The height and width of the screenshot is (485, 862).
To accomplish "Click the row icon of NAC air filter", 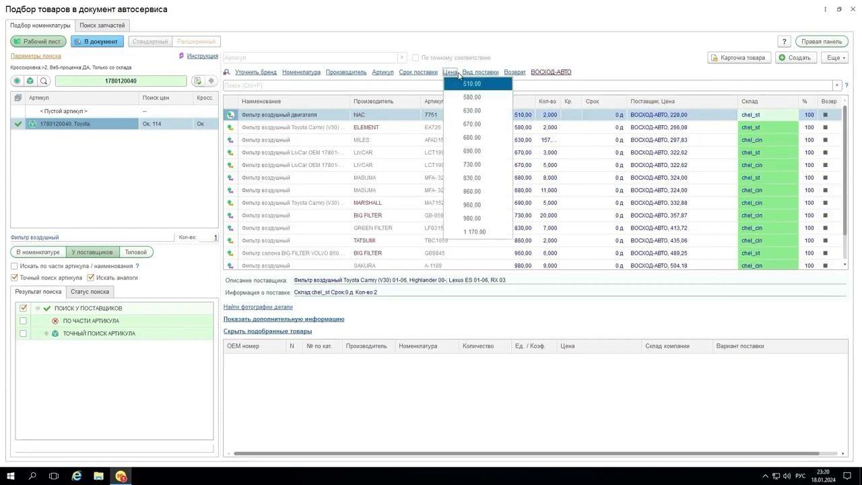I will pyautogui.click(x=230, y=115).
